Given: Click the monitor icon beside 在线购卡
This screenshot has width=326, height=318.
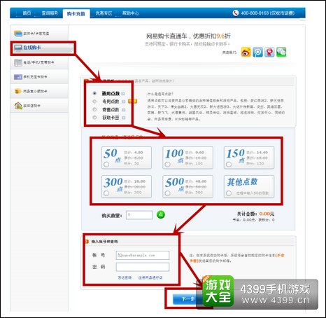Looking at the screenshot, I should [x=18, y=48].
